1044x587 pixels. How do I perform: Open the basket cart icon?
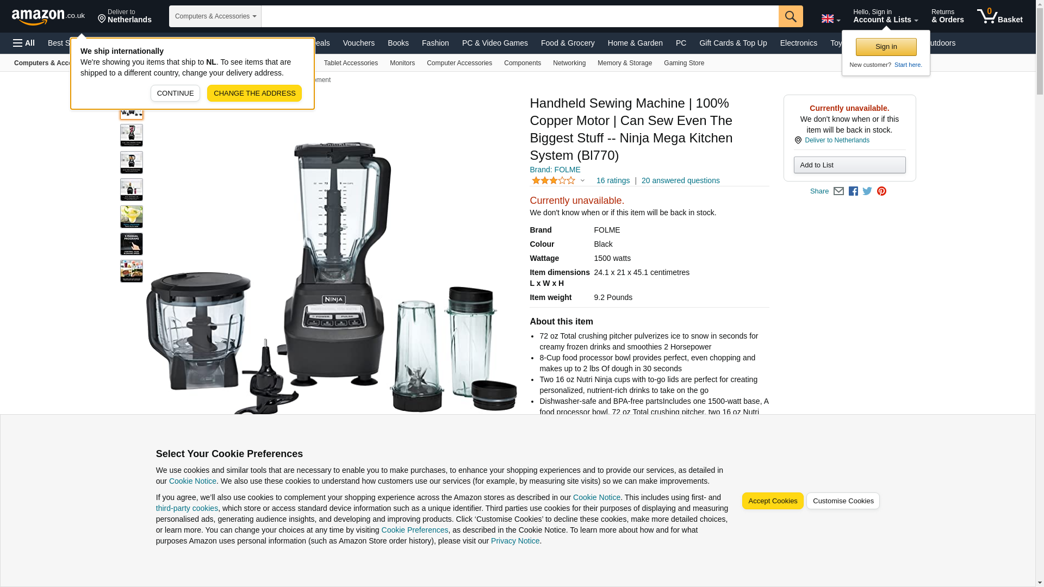(x=999, y=16)
